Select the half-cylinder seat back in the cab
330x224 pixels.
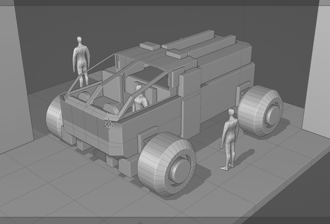[111, 109]
